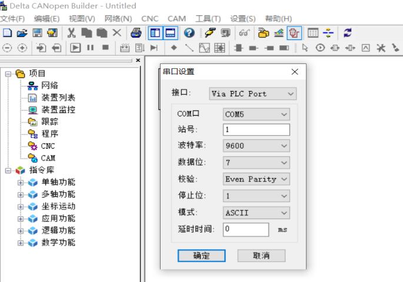This screenshot has width=403, height=282.
Task: Click the calendar grid toolbar icon
Action: [313, 33]
